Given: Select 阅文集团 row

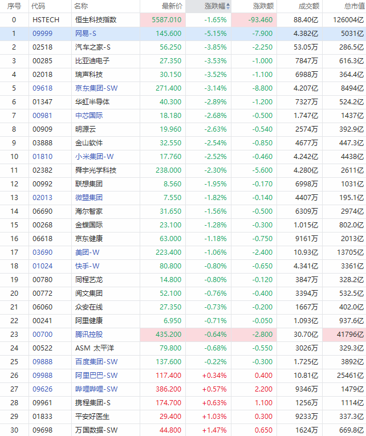Looking at the screenshot, I should click(183, 294).
